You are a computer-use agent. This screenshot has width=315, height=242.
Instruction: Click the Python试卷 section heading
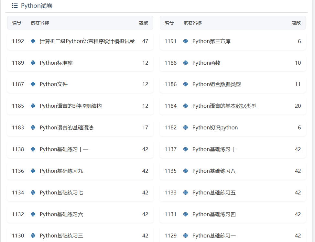37,5
